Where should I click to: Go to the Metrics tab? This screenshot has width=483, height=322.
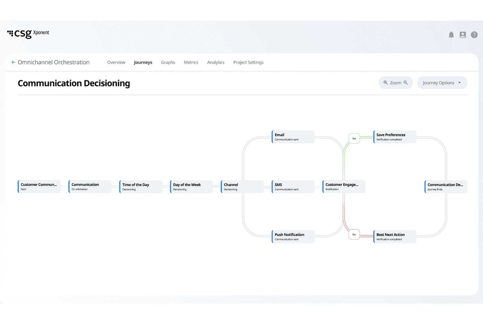coord(191,62)
